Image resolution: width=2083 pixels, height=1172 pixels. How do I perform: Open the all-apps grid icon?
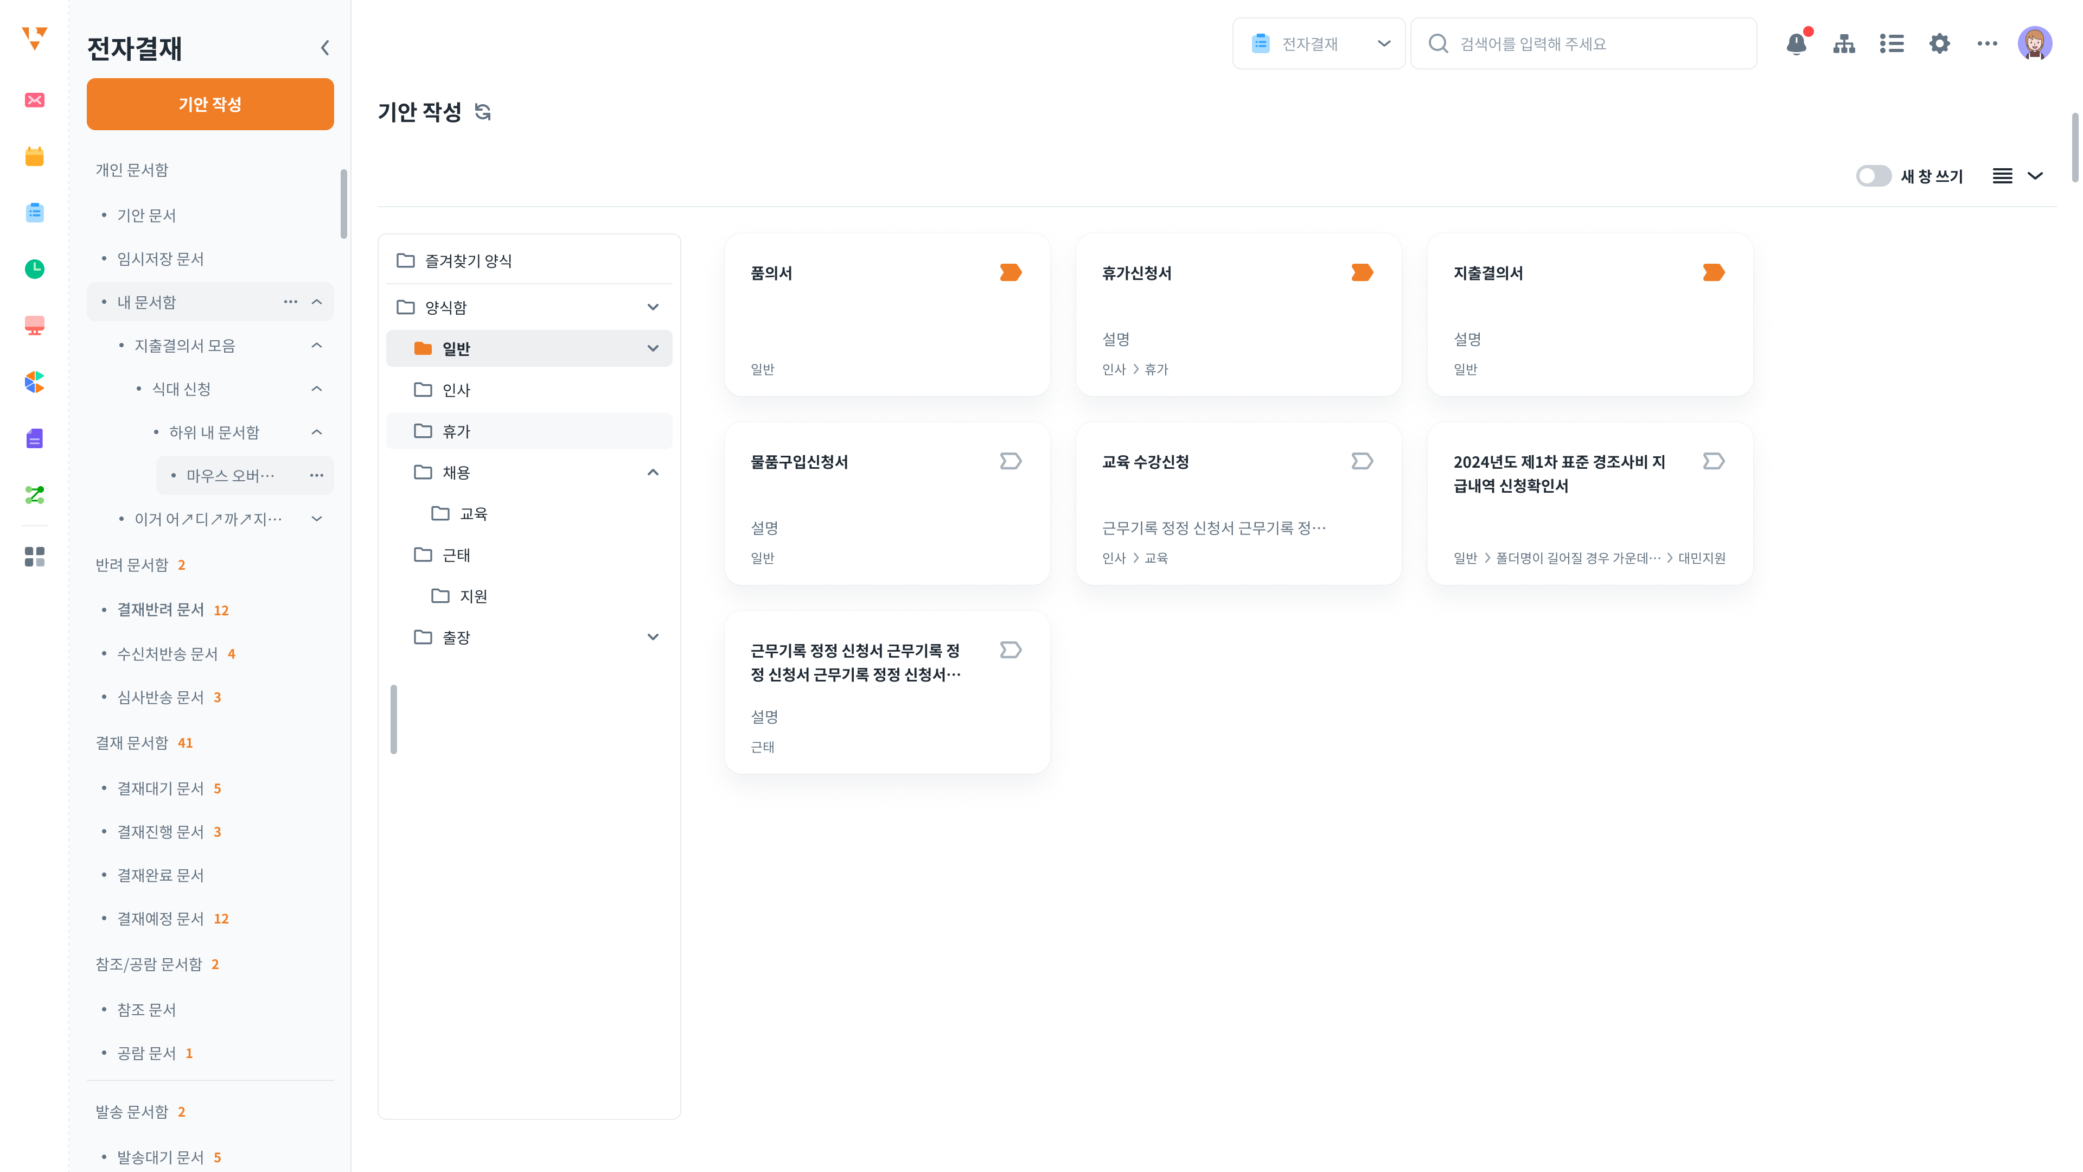34,557
